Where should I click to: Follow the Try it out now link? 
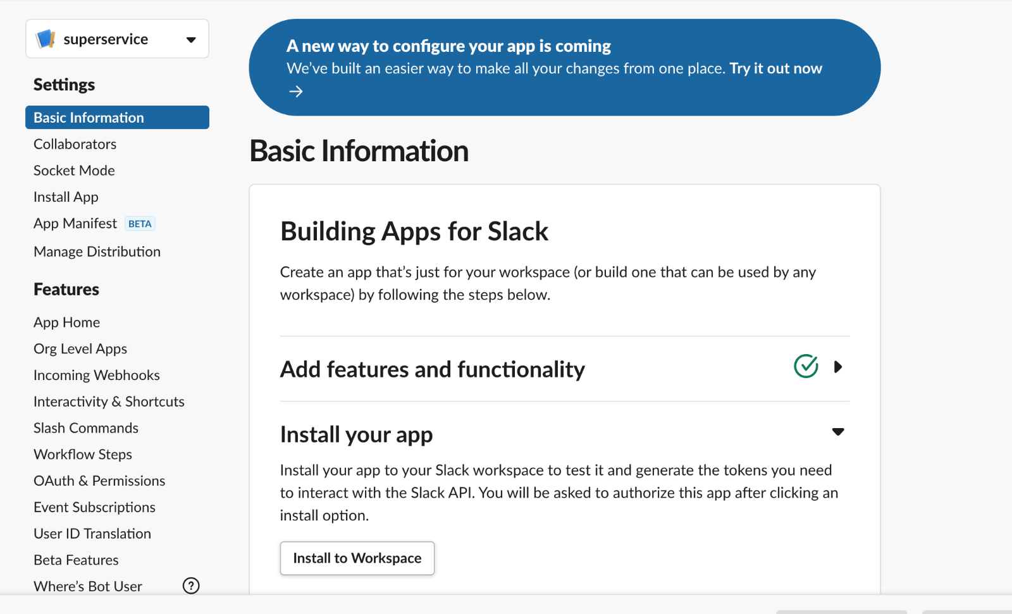(x=775, y=68)
